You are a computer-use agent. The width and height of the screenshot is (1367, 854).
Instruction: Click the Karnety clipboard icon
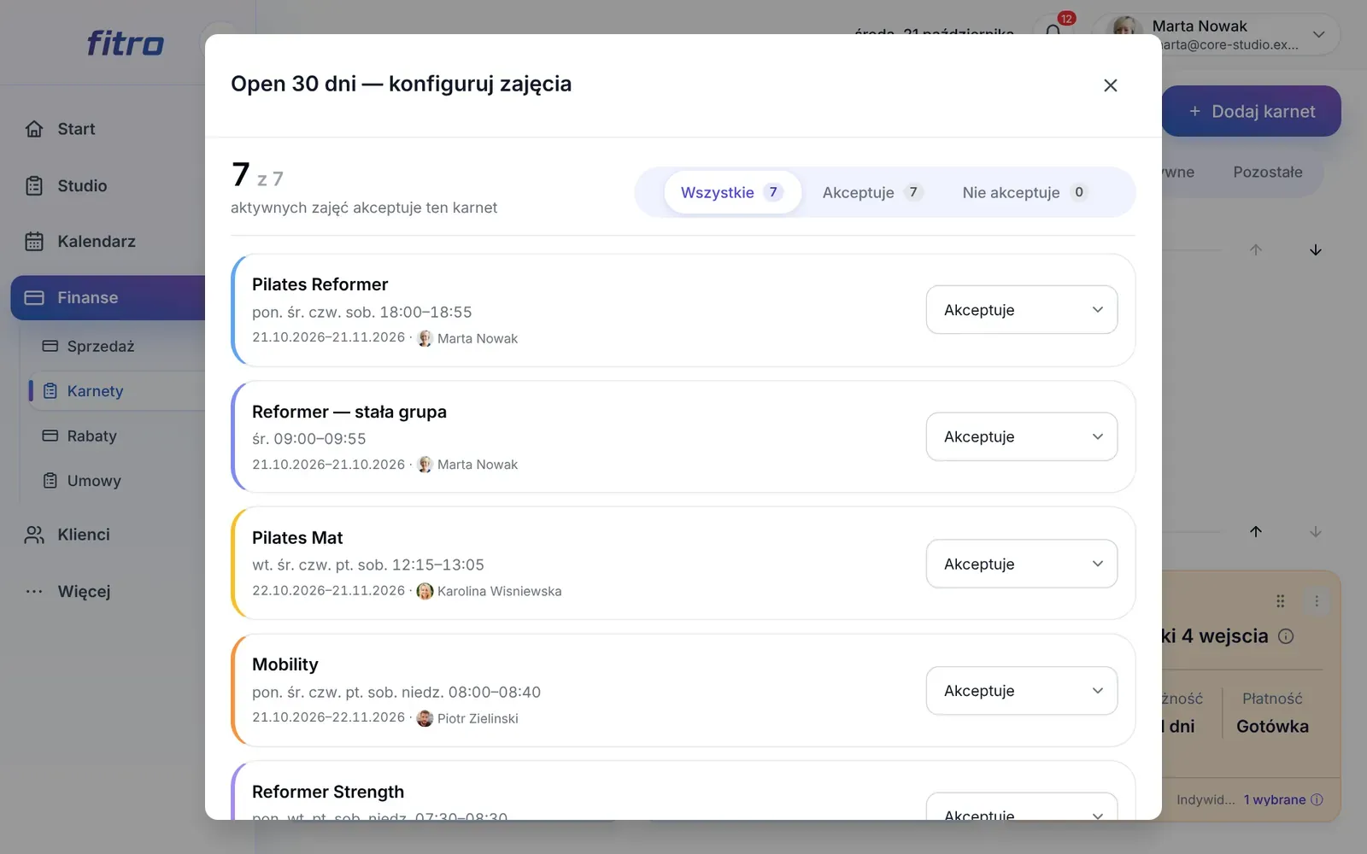[x=50, y=391]
